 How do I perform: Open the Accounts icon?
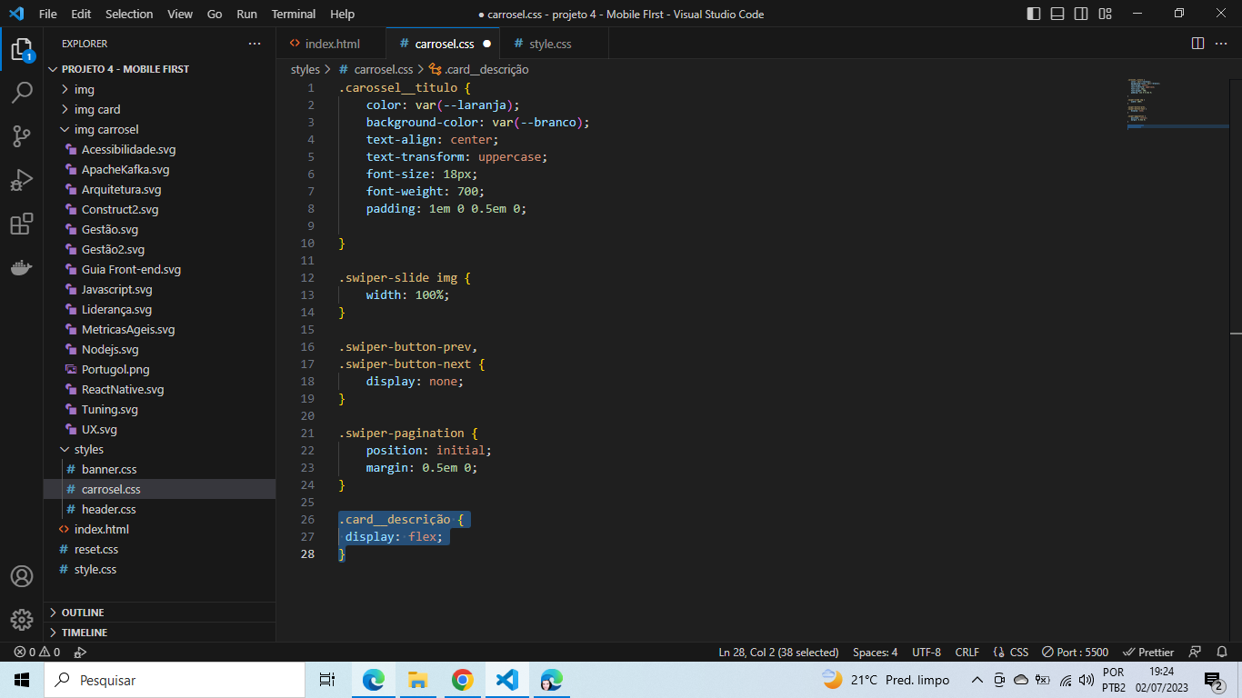click(22, 576)
